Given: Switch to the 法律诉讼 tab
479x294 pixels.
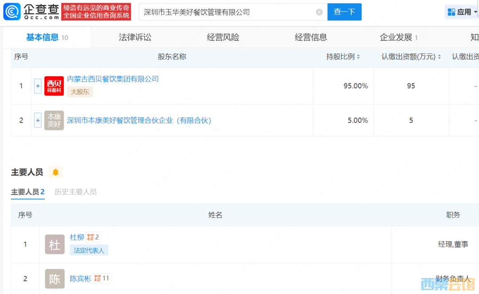Looking at the screenshot, I should click(x=135, y=37).
